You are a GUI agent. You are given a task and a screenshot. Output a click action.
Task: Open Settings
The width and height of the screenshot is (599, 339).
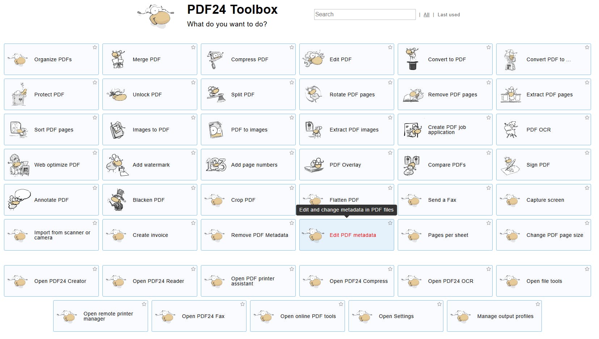(x=396, y=316)
